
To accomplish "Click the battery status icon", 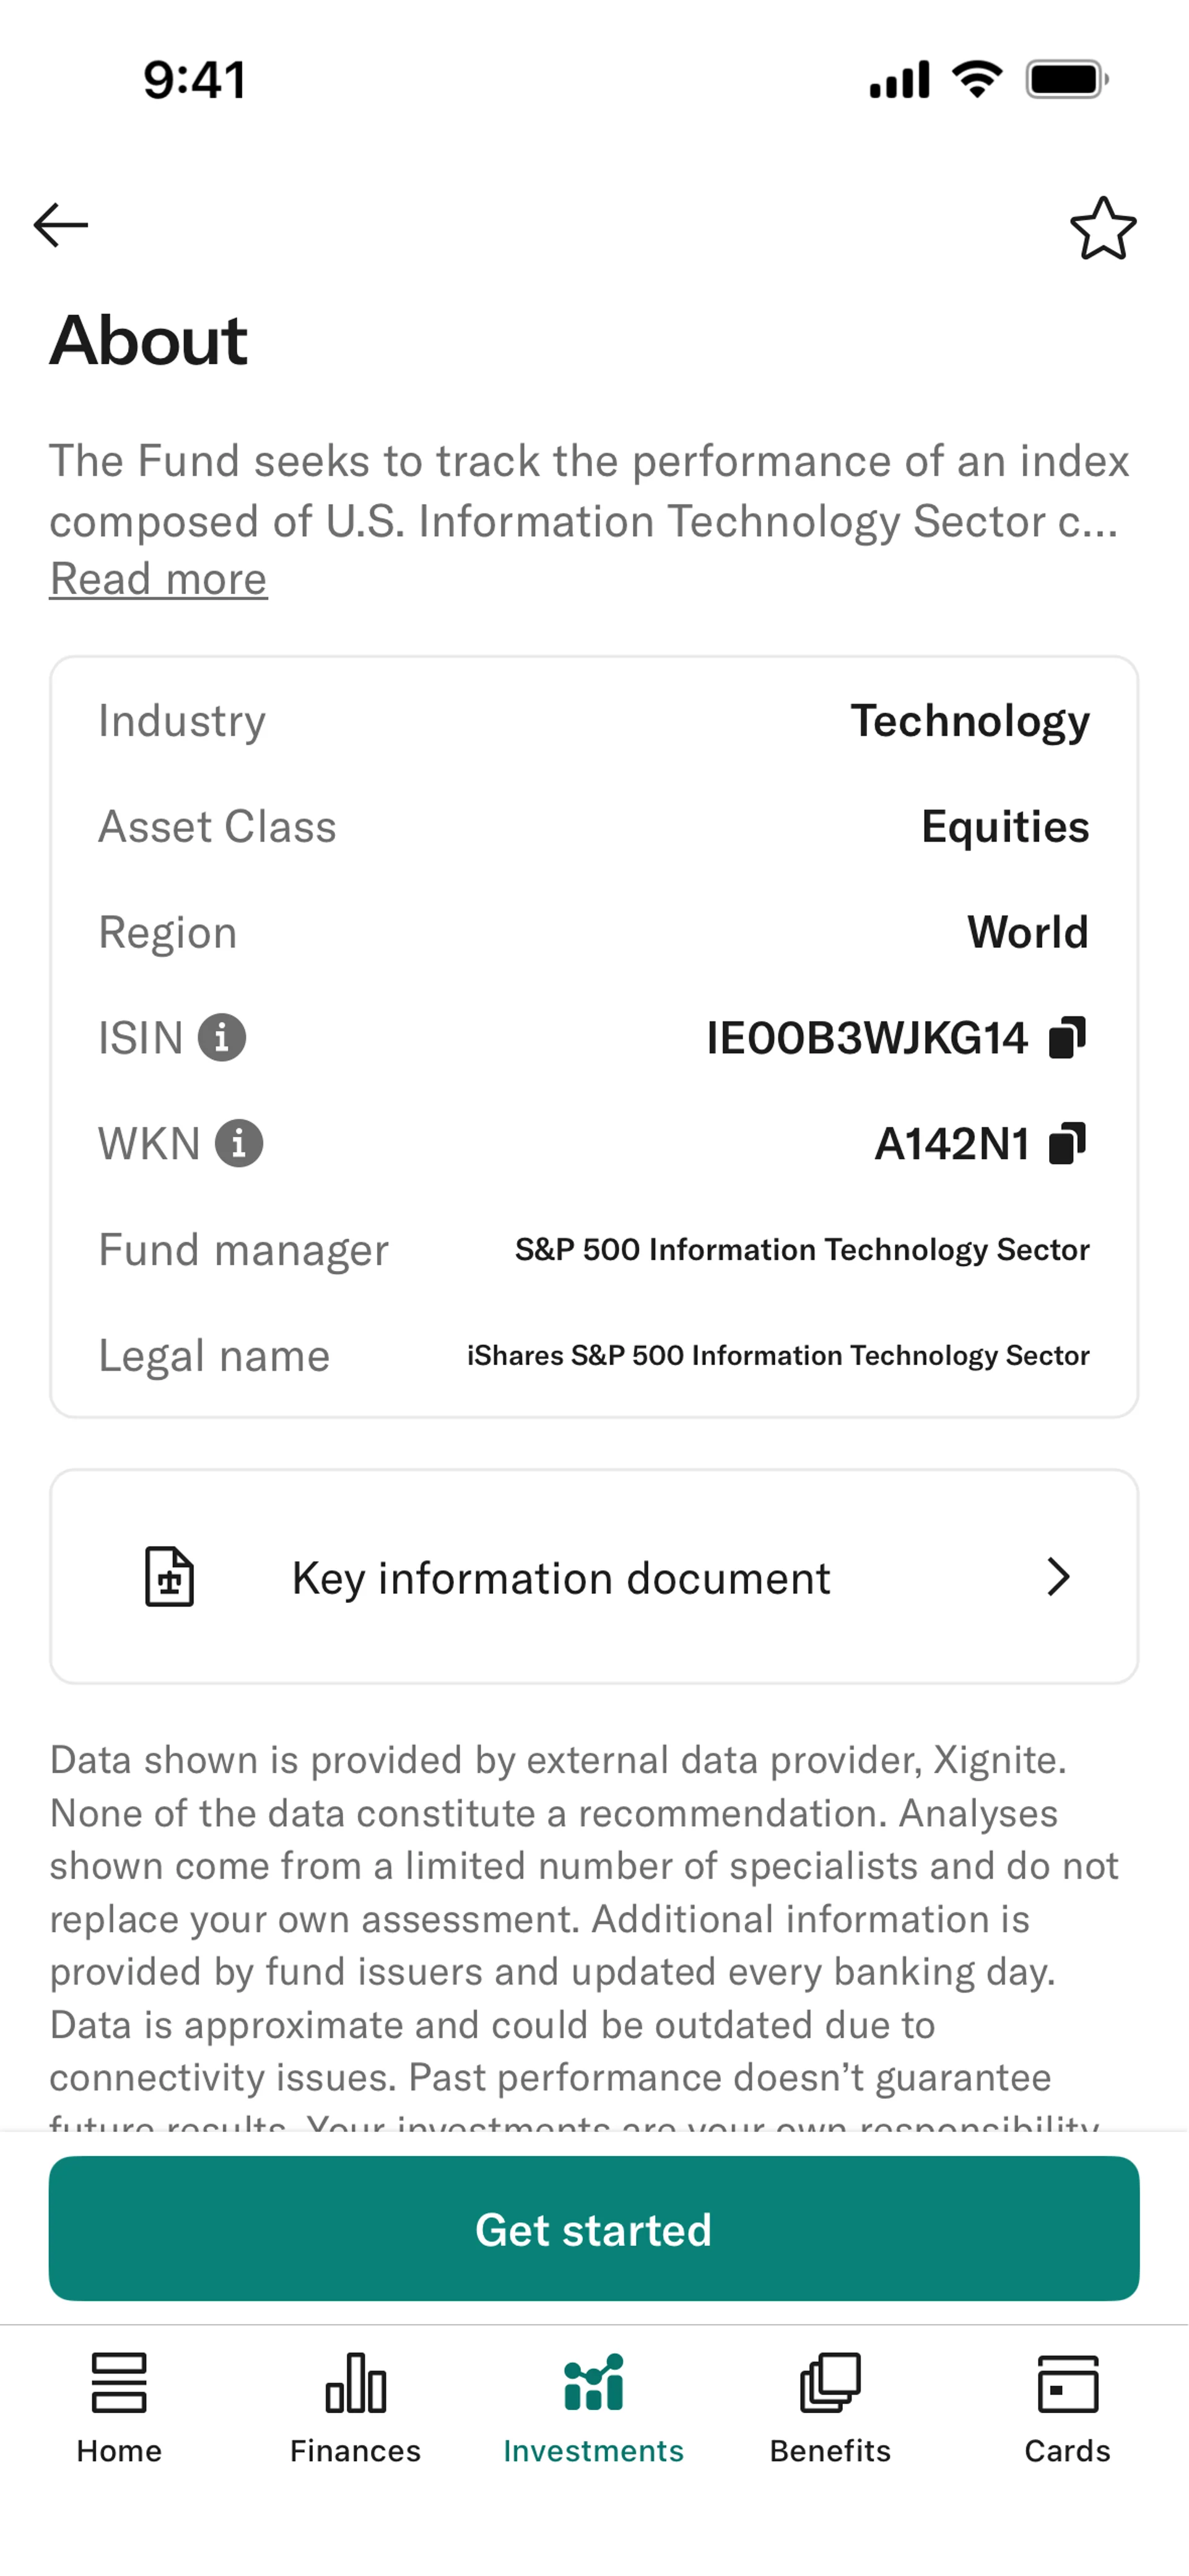I will pos(1067,79).
